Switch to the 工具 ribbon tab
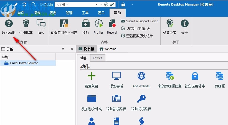This screenshot has width=228, height=125. click(x=85, y=13)
